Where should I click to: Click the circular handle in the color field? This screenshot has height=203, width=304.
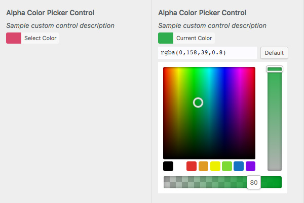(198, 103)
